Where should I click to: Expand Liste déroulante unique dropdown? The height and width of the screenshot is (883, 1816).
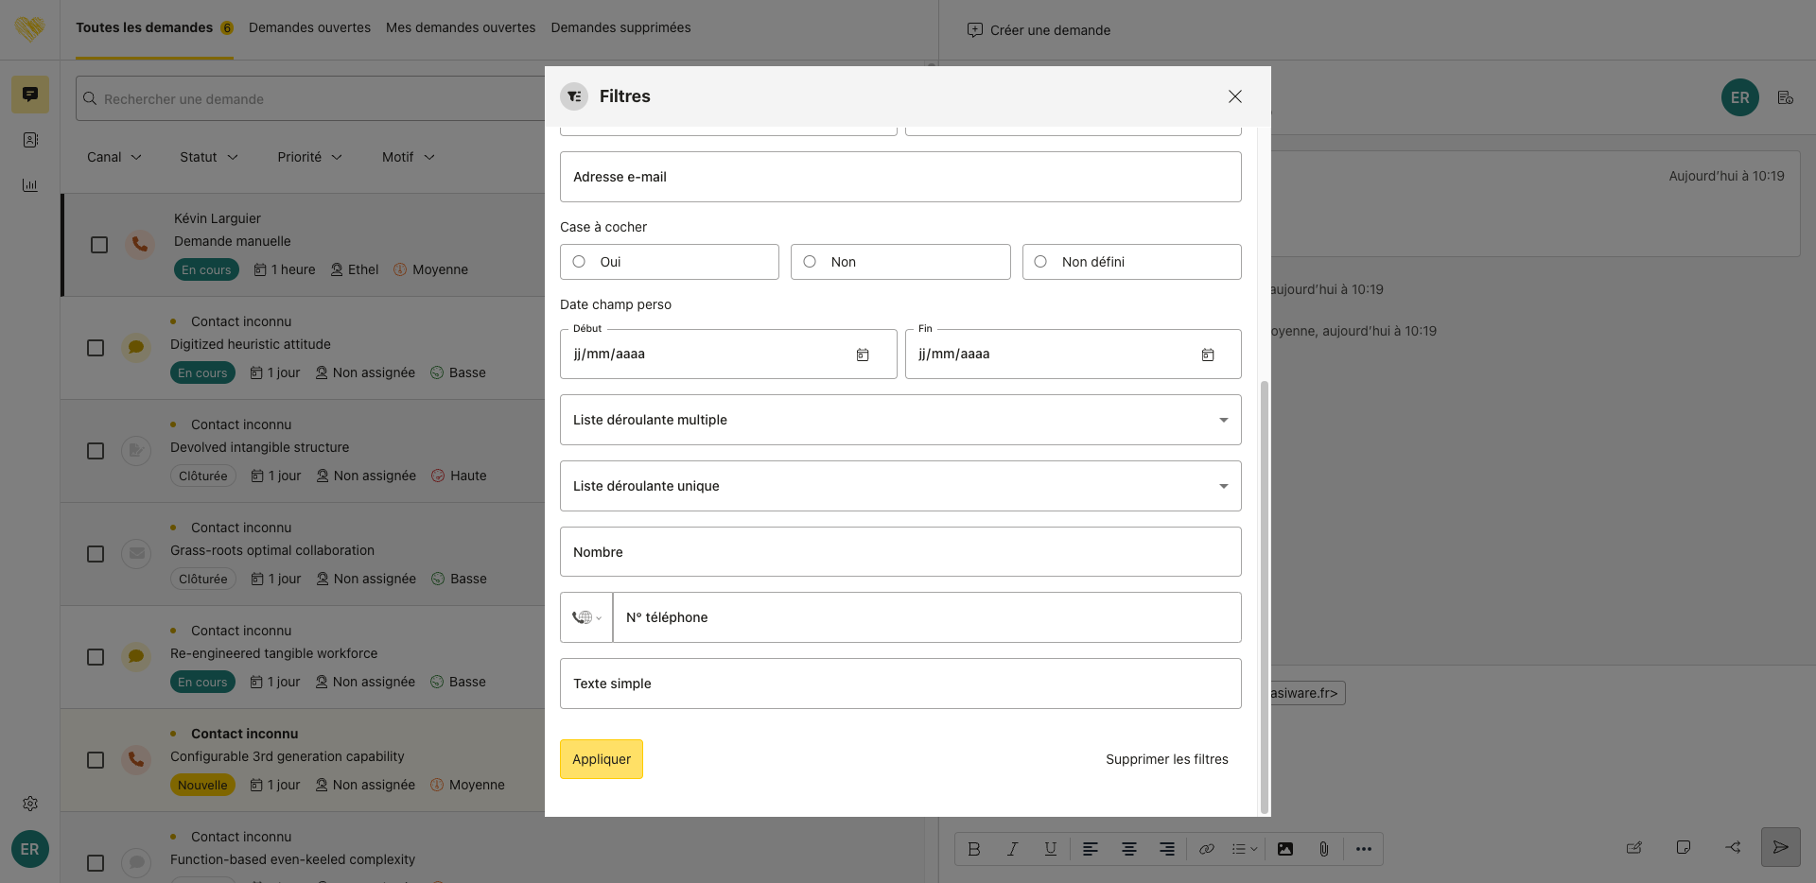[900, 486]
